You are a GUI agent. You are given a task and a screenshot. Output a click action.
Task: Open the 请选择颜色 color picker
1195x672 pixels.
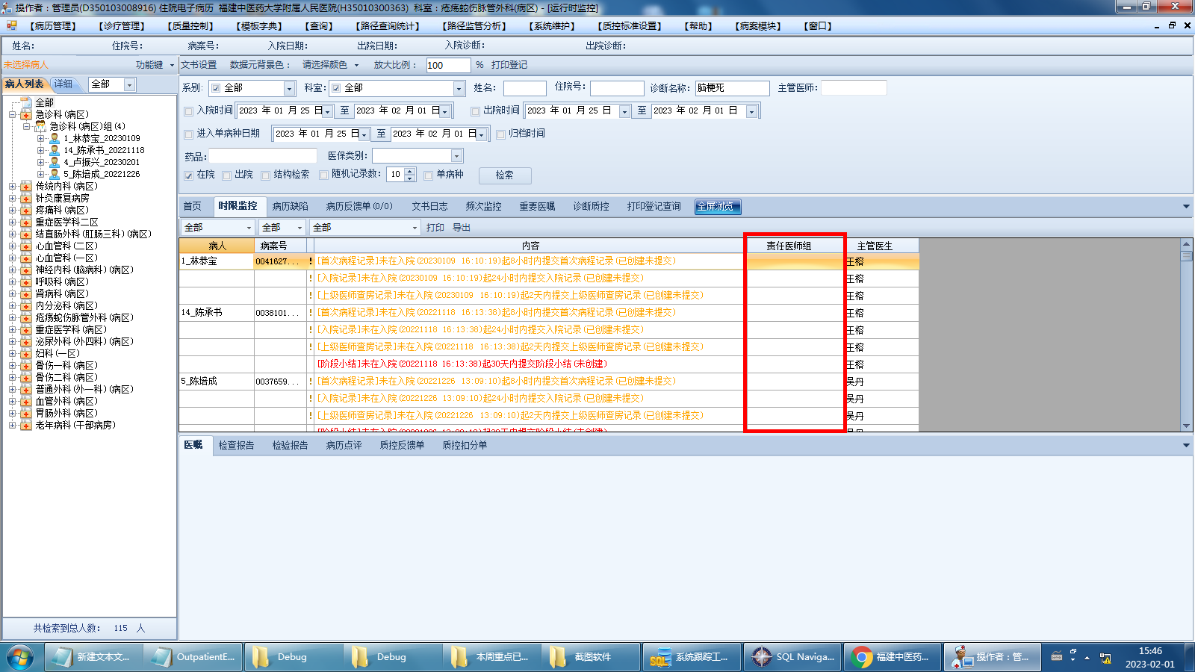pyautogui.click(x=329, y=65)
